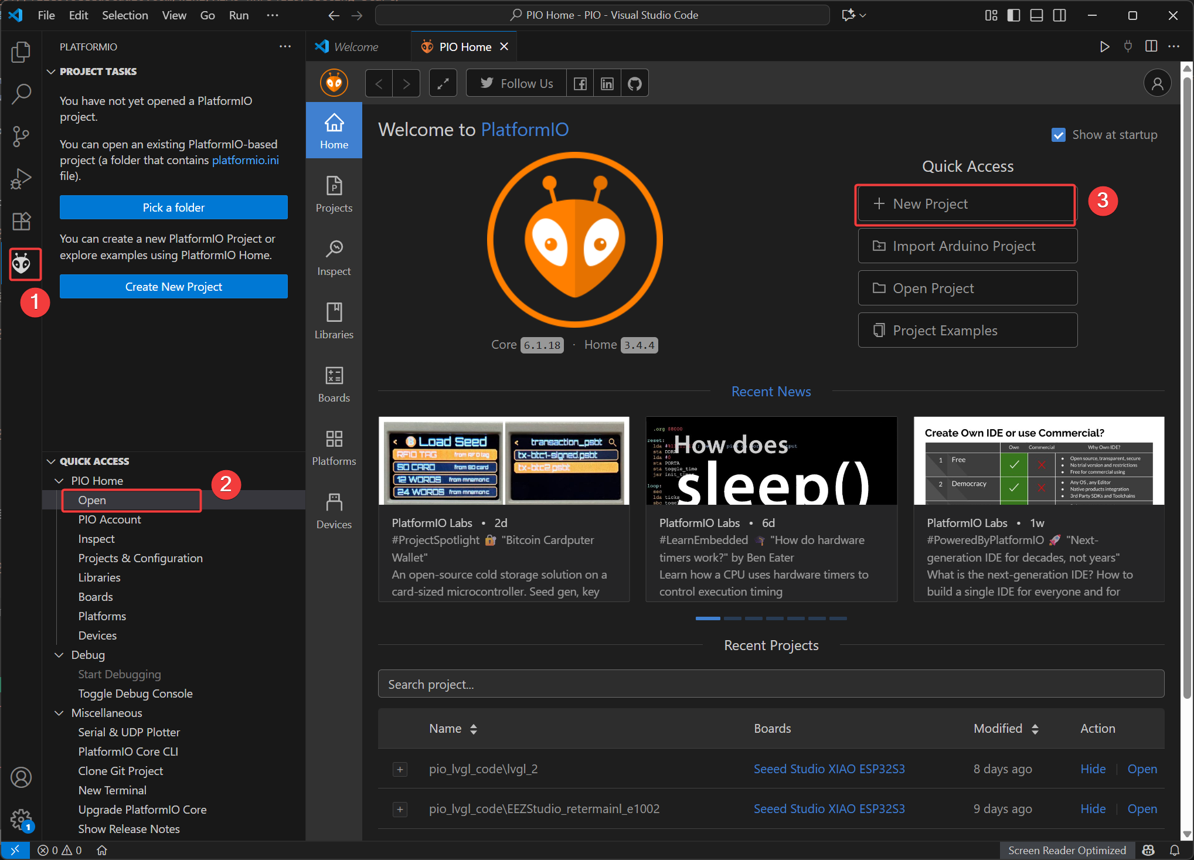Collapse the Miscellaneous tree group
1194x860 pixels.
point(59,713)
